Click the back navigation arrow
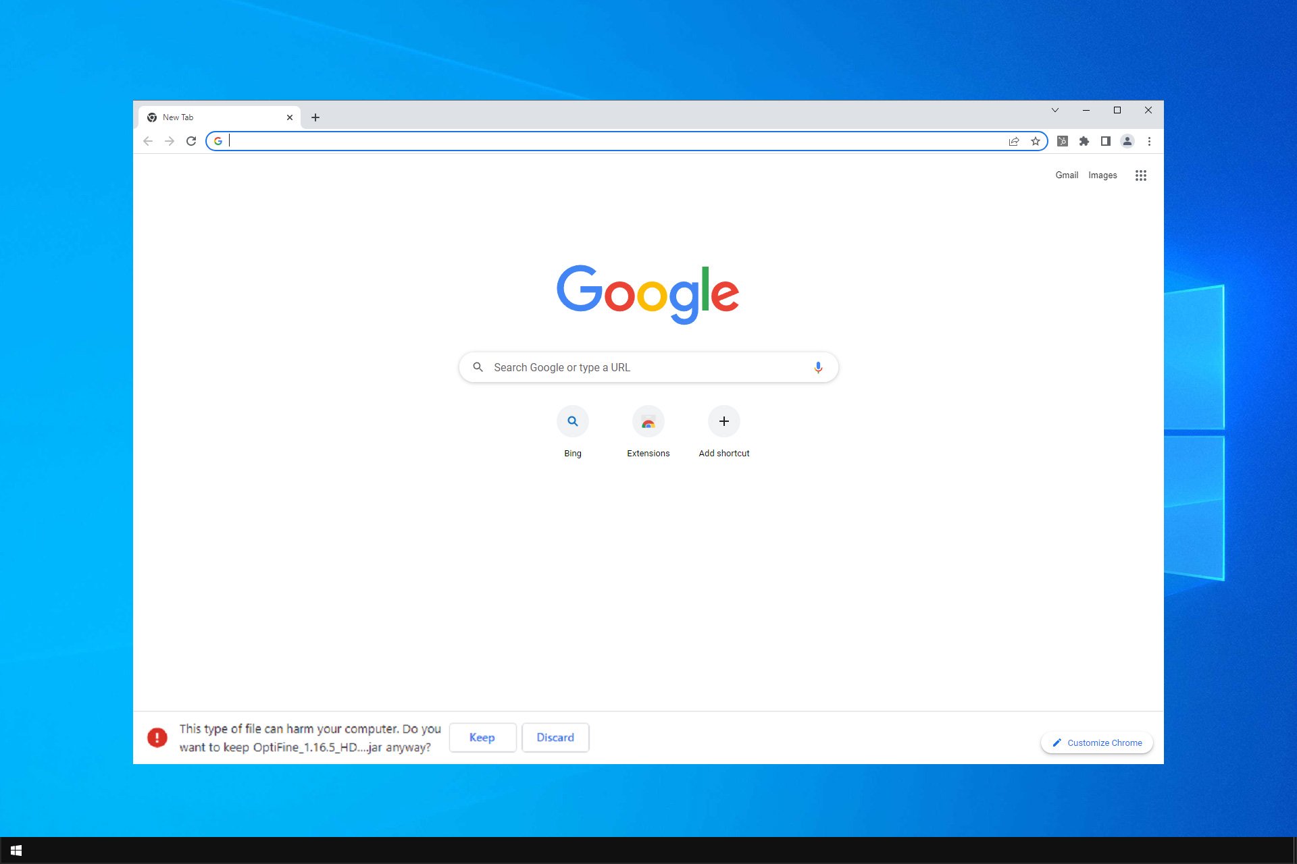 (x=148, y=141)
